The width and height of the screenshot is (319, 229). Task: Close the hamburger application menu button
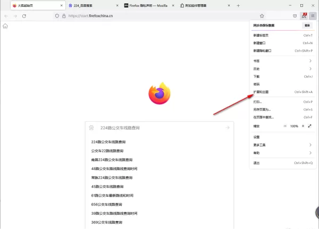click(x=313, y=15)
